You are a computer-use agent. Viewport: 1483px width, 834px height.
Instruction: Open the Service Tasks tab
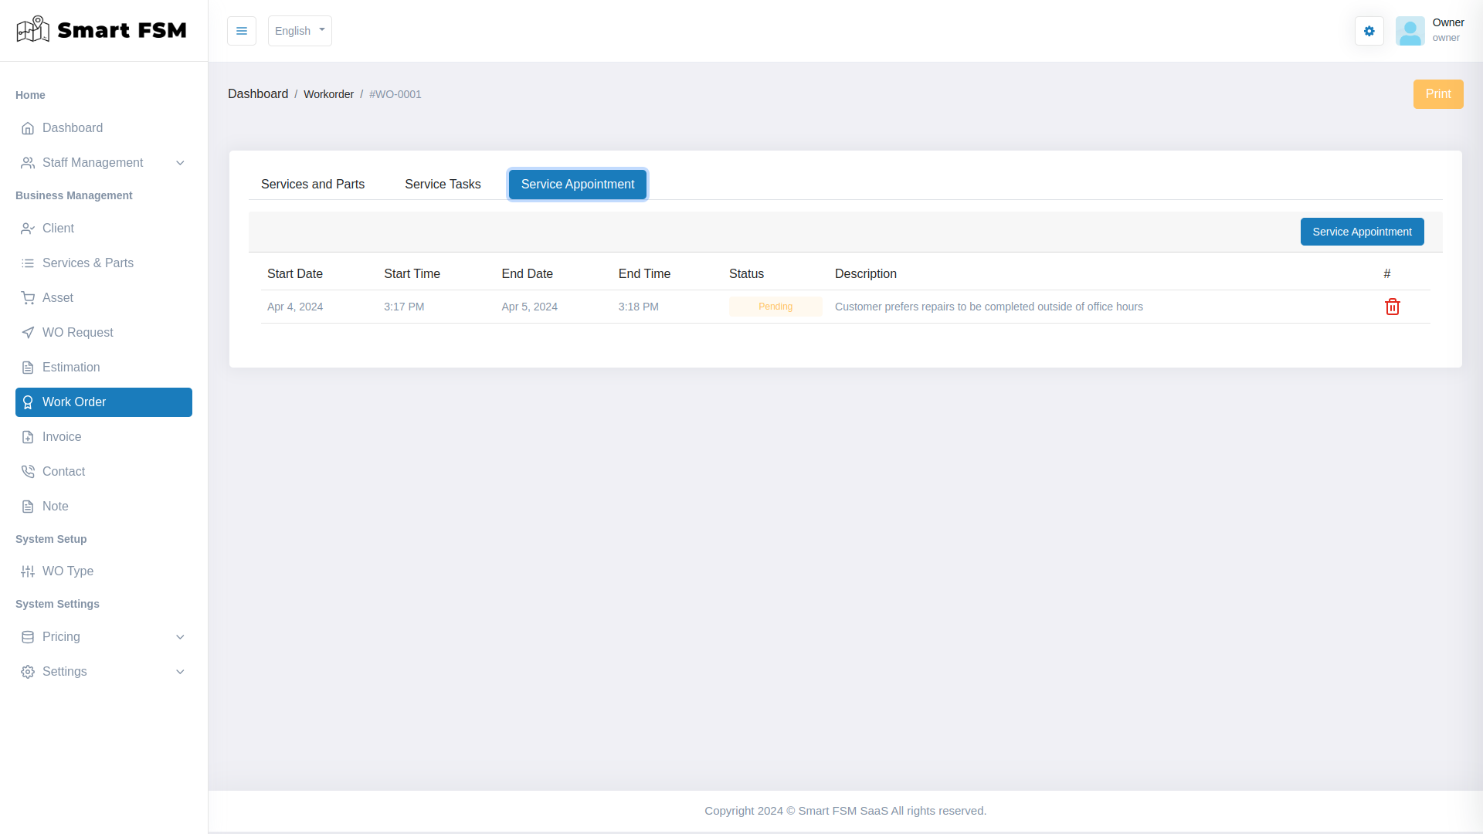(x=442, y=184)
